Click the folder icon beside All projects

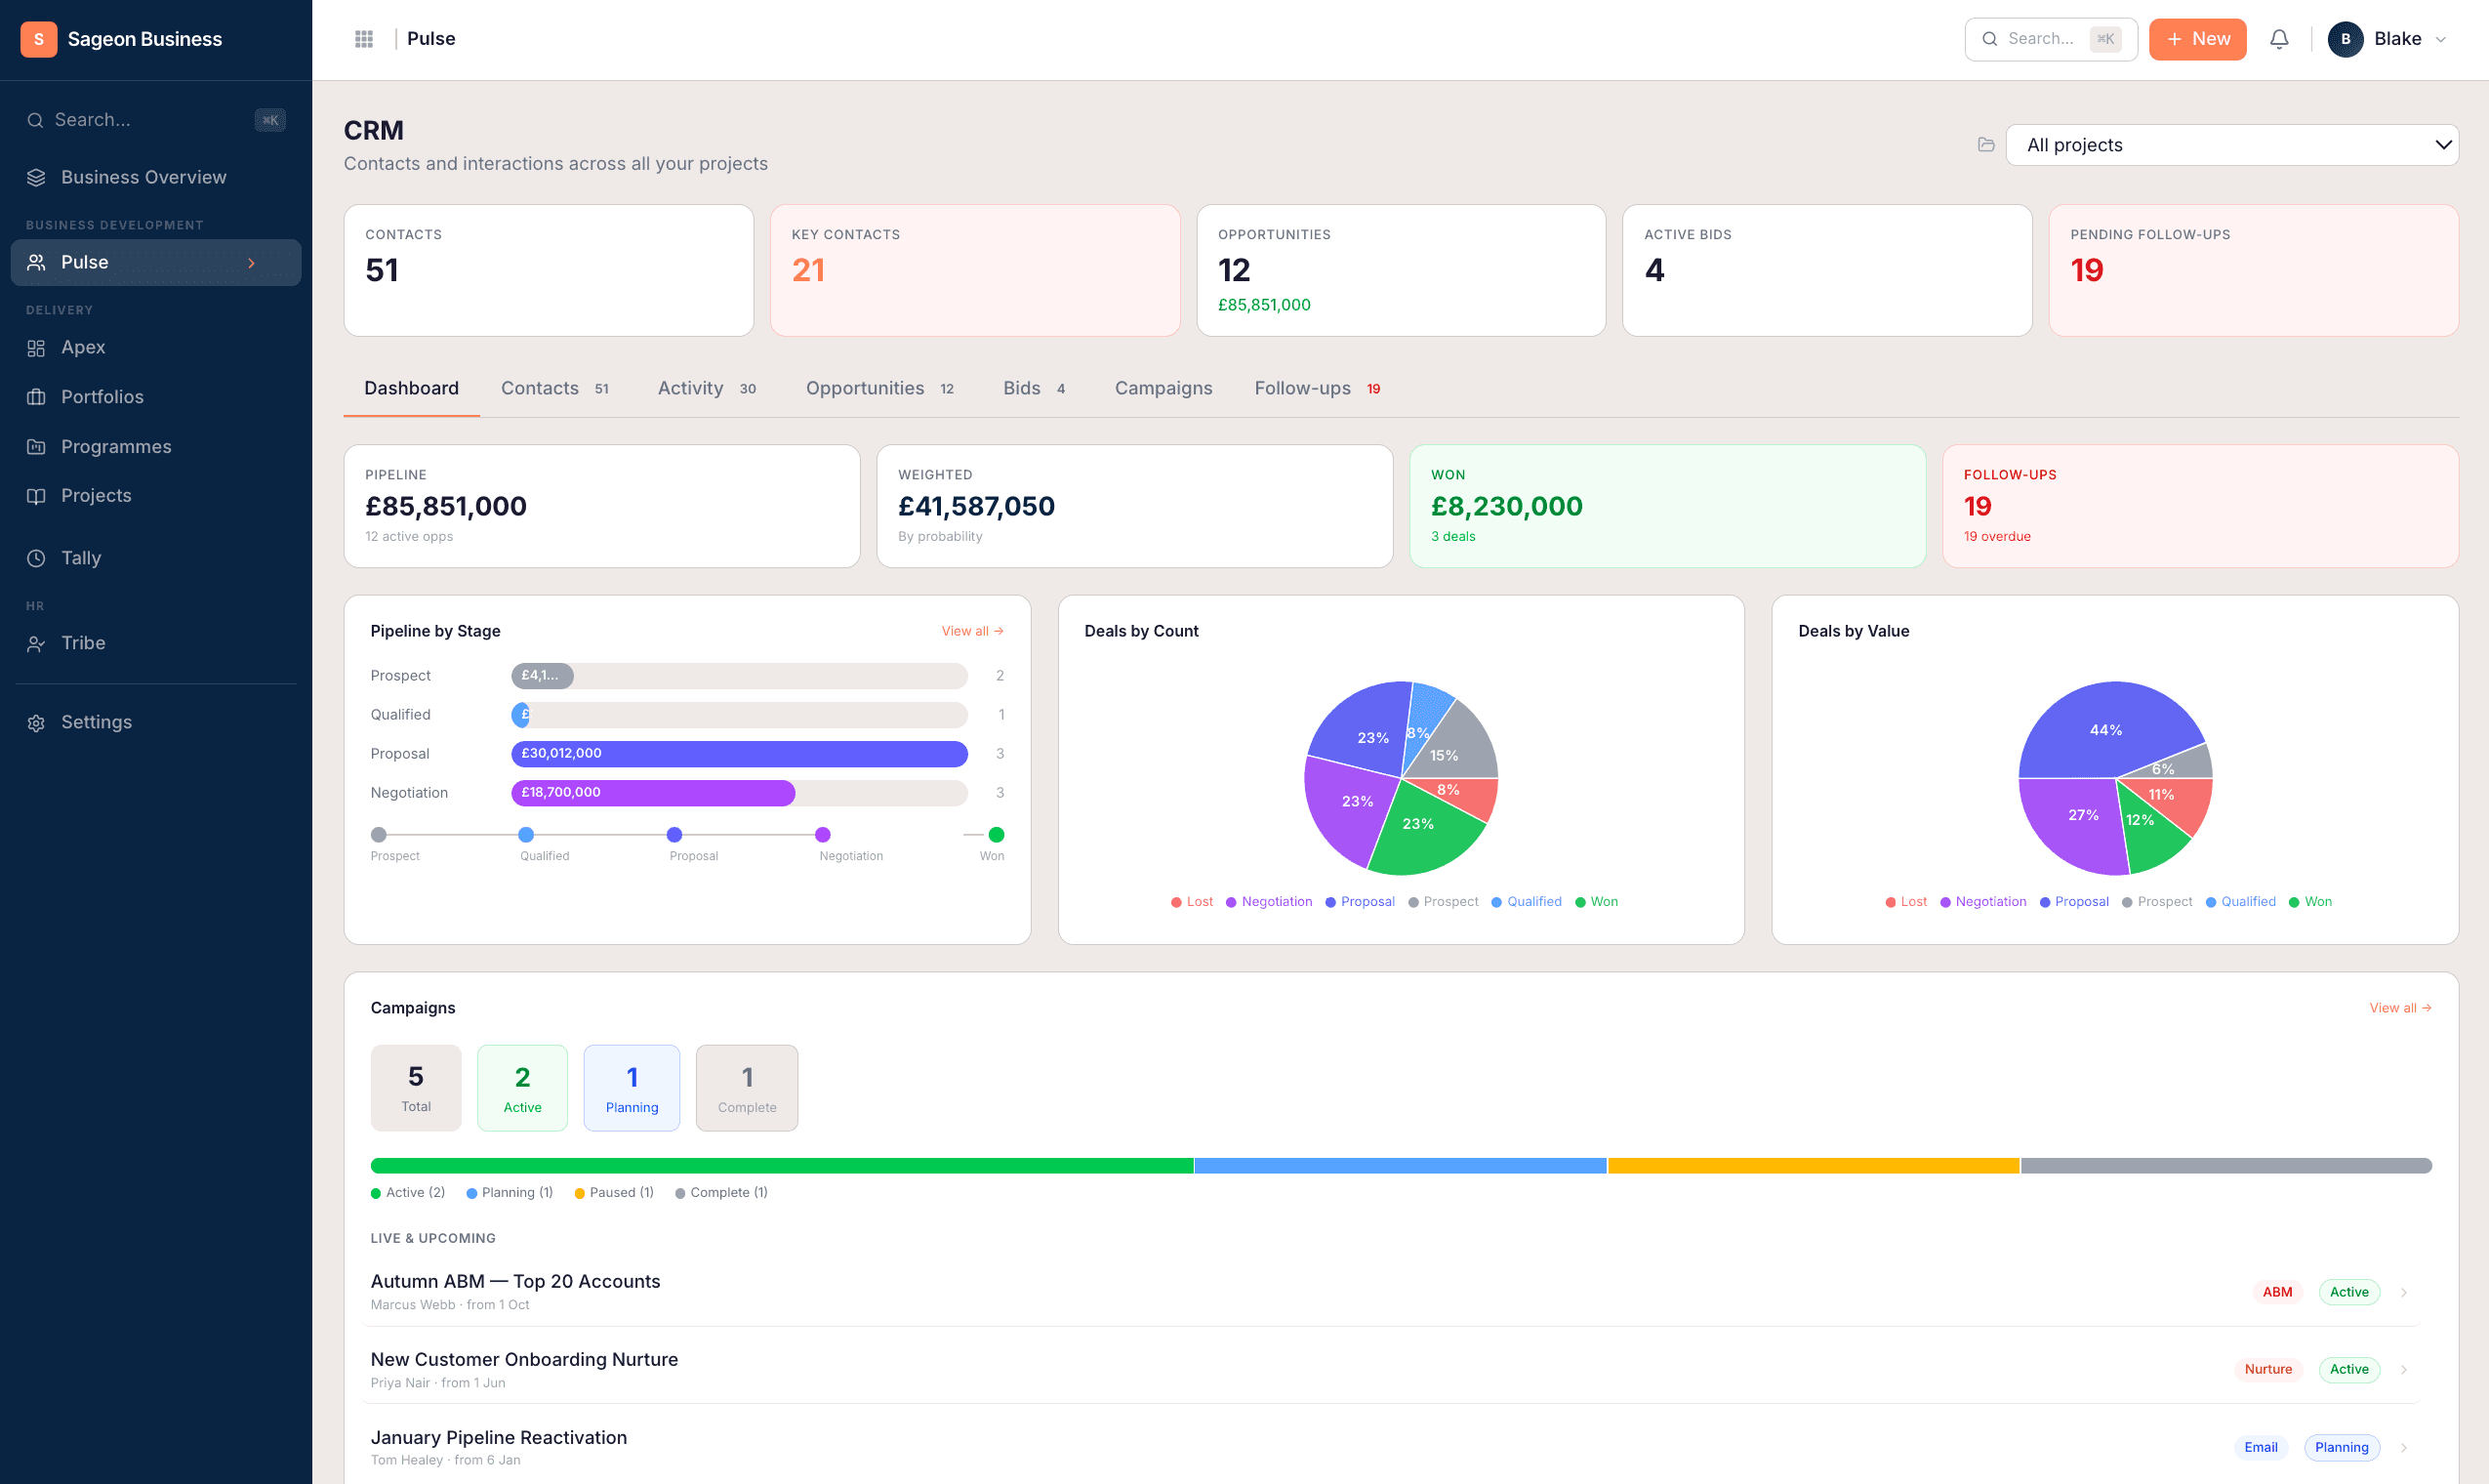point(1985,145)
